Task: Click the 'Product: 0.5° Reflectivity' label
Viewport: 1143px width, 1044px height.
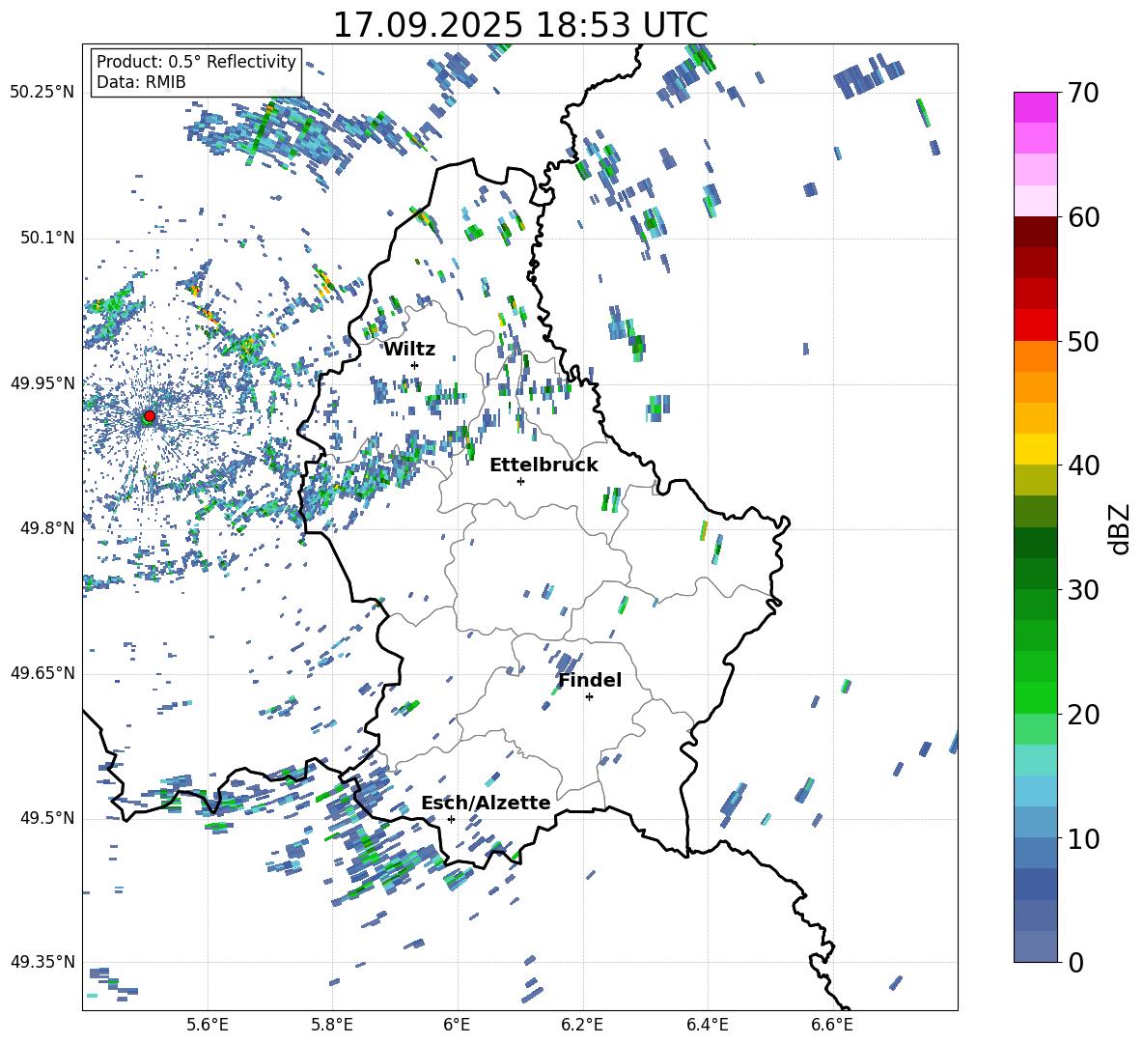Action: tap(196, 61)
